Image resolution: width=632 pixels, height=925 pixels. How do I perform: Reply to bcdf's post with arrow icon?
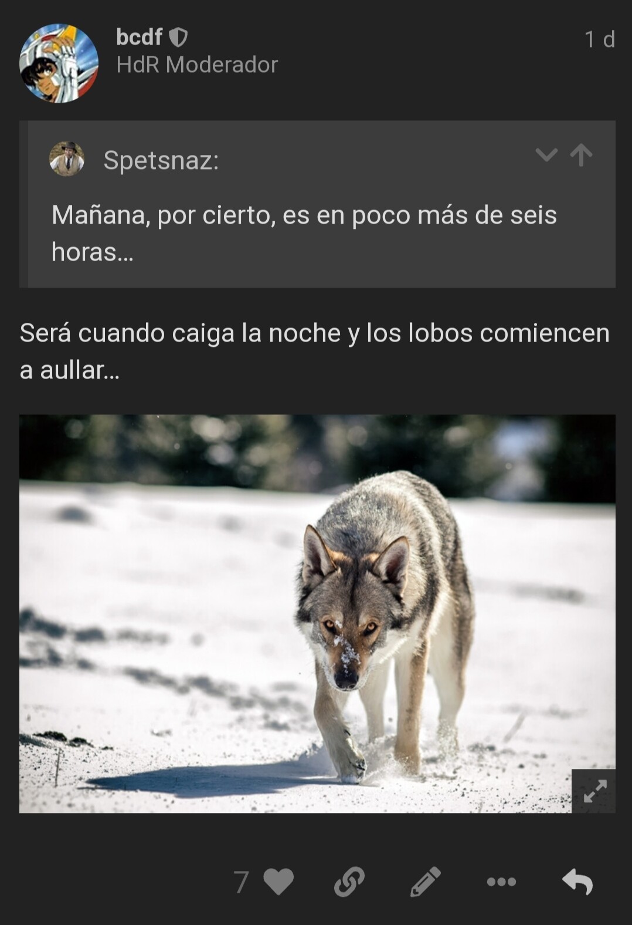coord(577,882)
